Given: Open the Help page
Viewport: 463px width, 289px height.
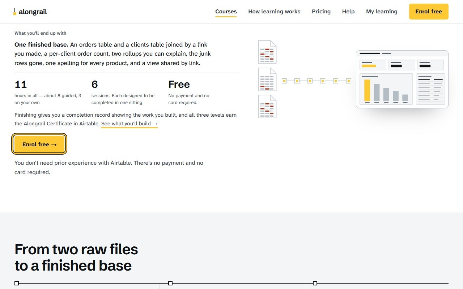Looking at the screenshot, I should pyautogui.click(x=348, y=12).
